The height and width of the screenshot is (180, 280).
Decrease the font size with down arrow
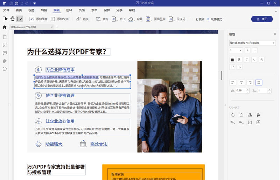click(x=255, y=50)
